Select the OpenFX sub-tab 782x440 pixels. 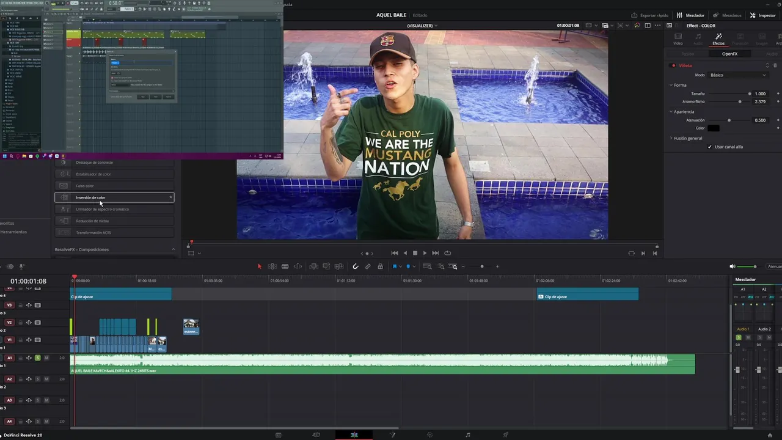(729, 54)
